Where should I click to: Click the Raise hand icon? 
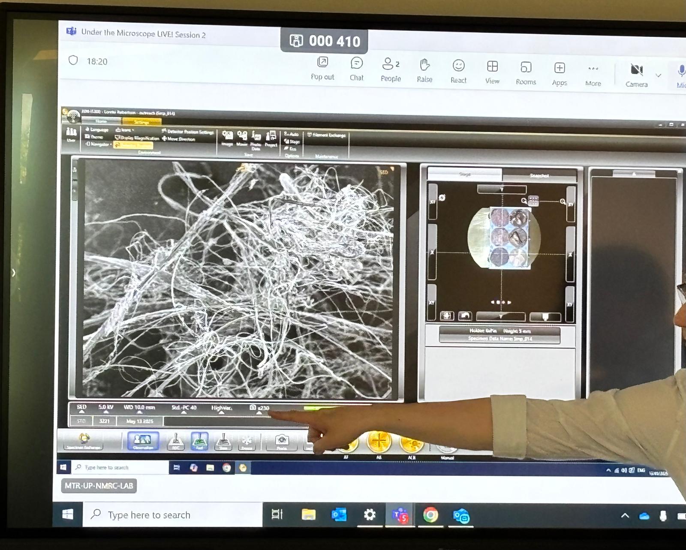tap(424, 70)
